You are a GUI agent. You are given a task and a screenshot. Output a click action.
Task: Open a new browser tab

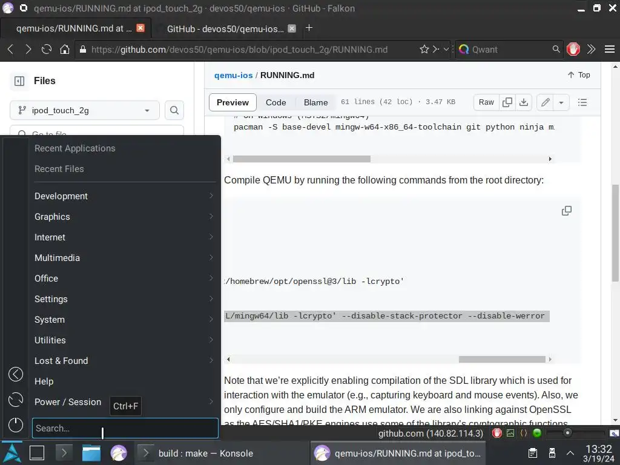309,28
